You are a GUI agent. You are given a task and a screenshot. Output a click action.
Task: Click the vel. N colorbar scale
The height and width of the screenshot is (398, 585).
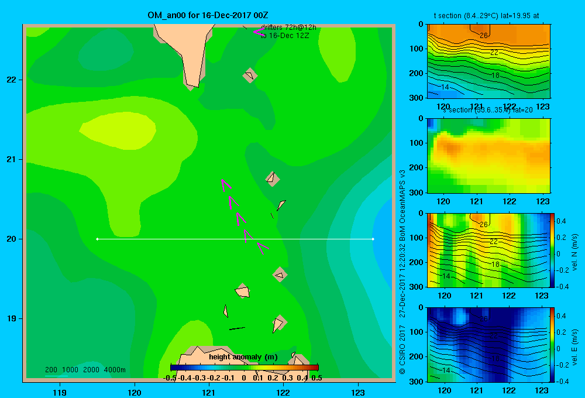pos(553,250)
